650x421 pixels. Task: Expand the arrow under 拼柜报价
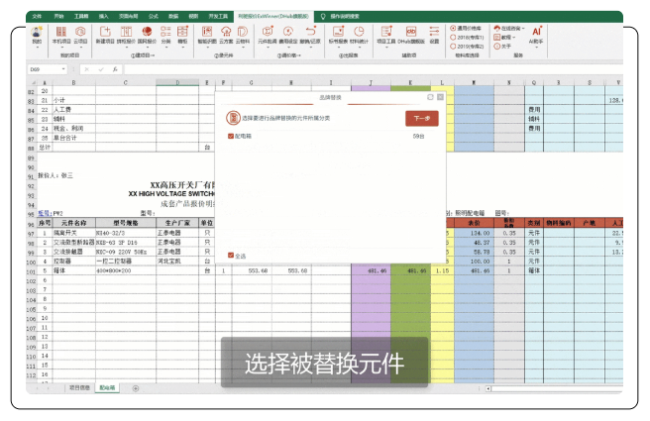coord(126,48)
